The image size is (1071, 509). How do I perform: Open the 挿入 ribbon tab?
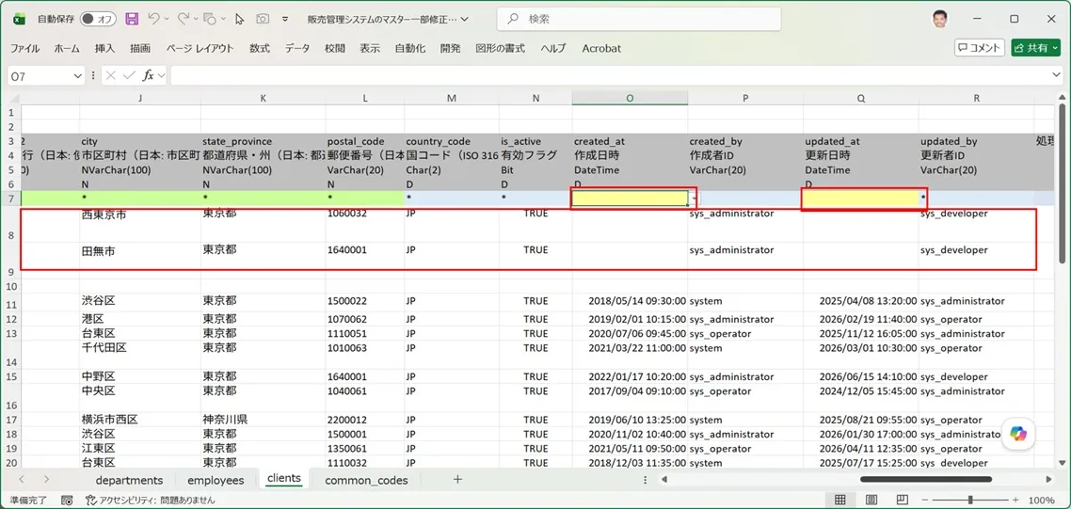(x=104, y=48)
